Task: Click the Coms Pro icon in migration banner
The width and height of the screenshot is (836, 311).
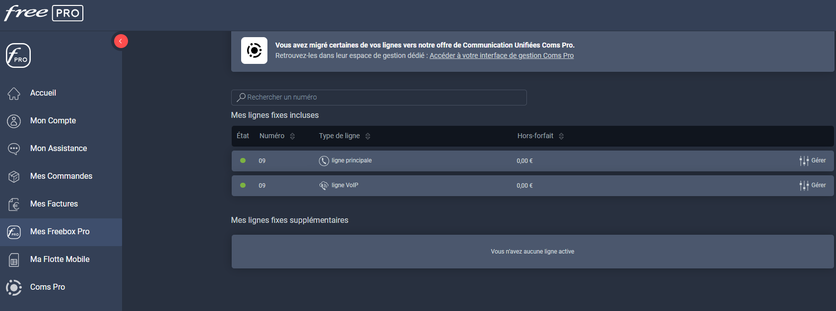Action: (x=254, y=51)
